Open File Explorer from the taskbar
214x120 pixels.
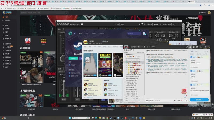(x=100, y=118)
